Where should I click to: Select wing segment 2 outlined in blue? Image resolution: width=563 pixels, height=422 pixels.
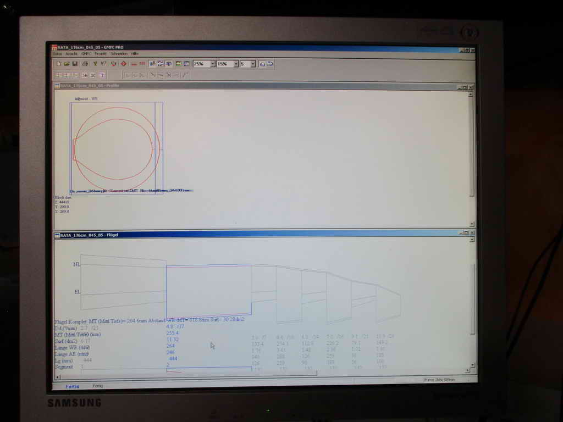click(209, 290)
